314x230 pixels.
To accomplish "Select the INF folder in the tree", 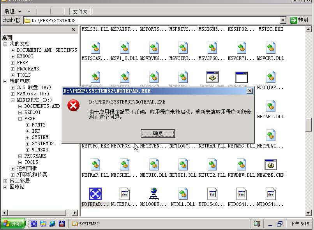I will [x=36, y=131].
